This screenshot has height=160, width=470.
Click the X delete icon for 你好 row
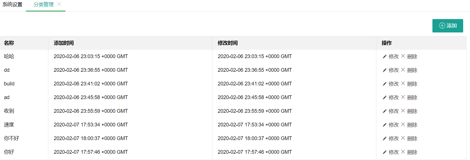403,152
